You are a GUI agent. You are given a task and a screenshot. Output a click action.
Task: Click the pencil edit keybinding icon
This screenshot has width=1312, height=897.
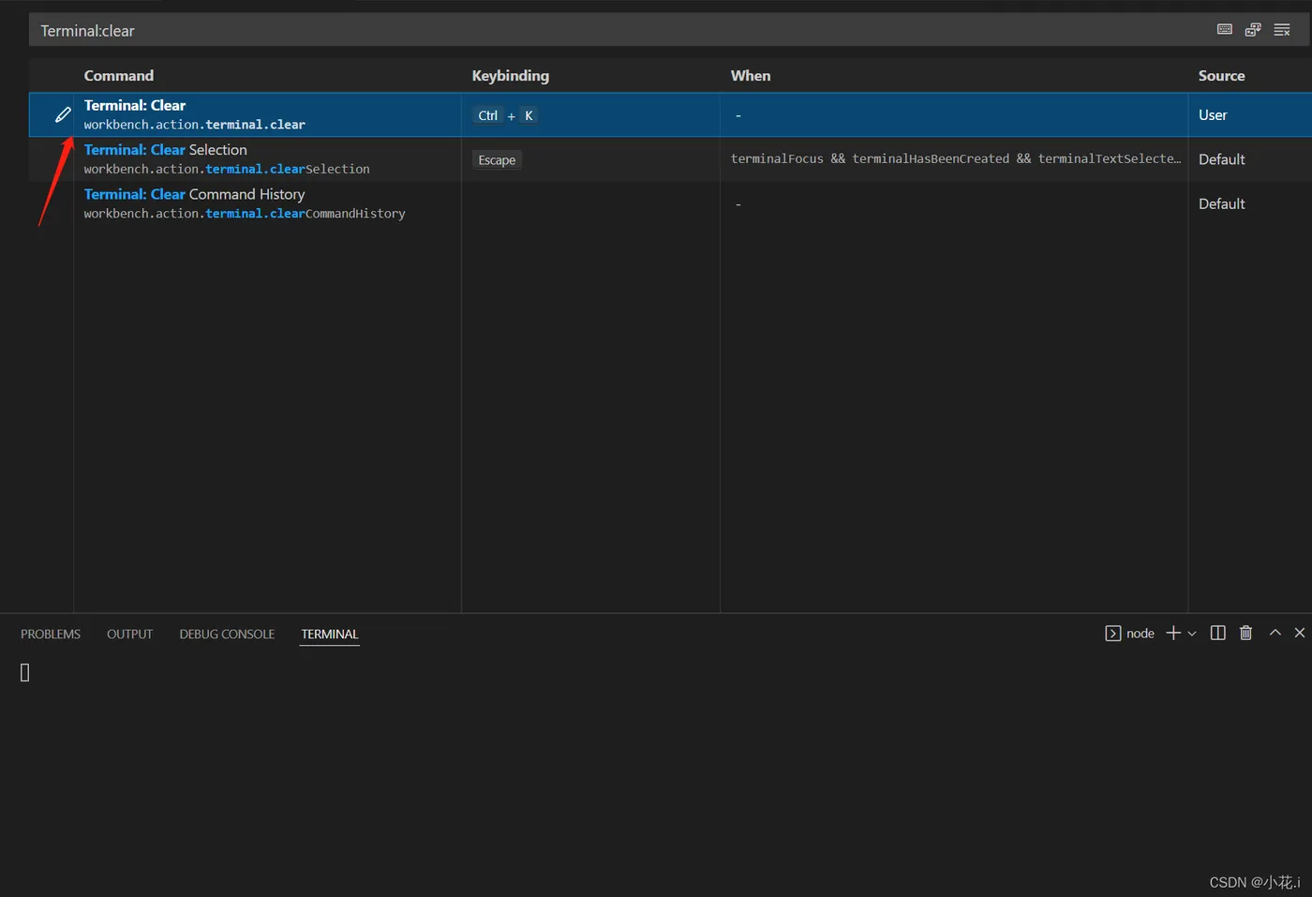point(63,114)
